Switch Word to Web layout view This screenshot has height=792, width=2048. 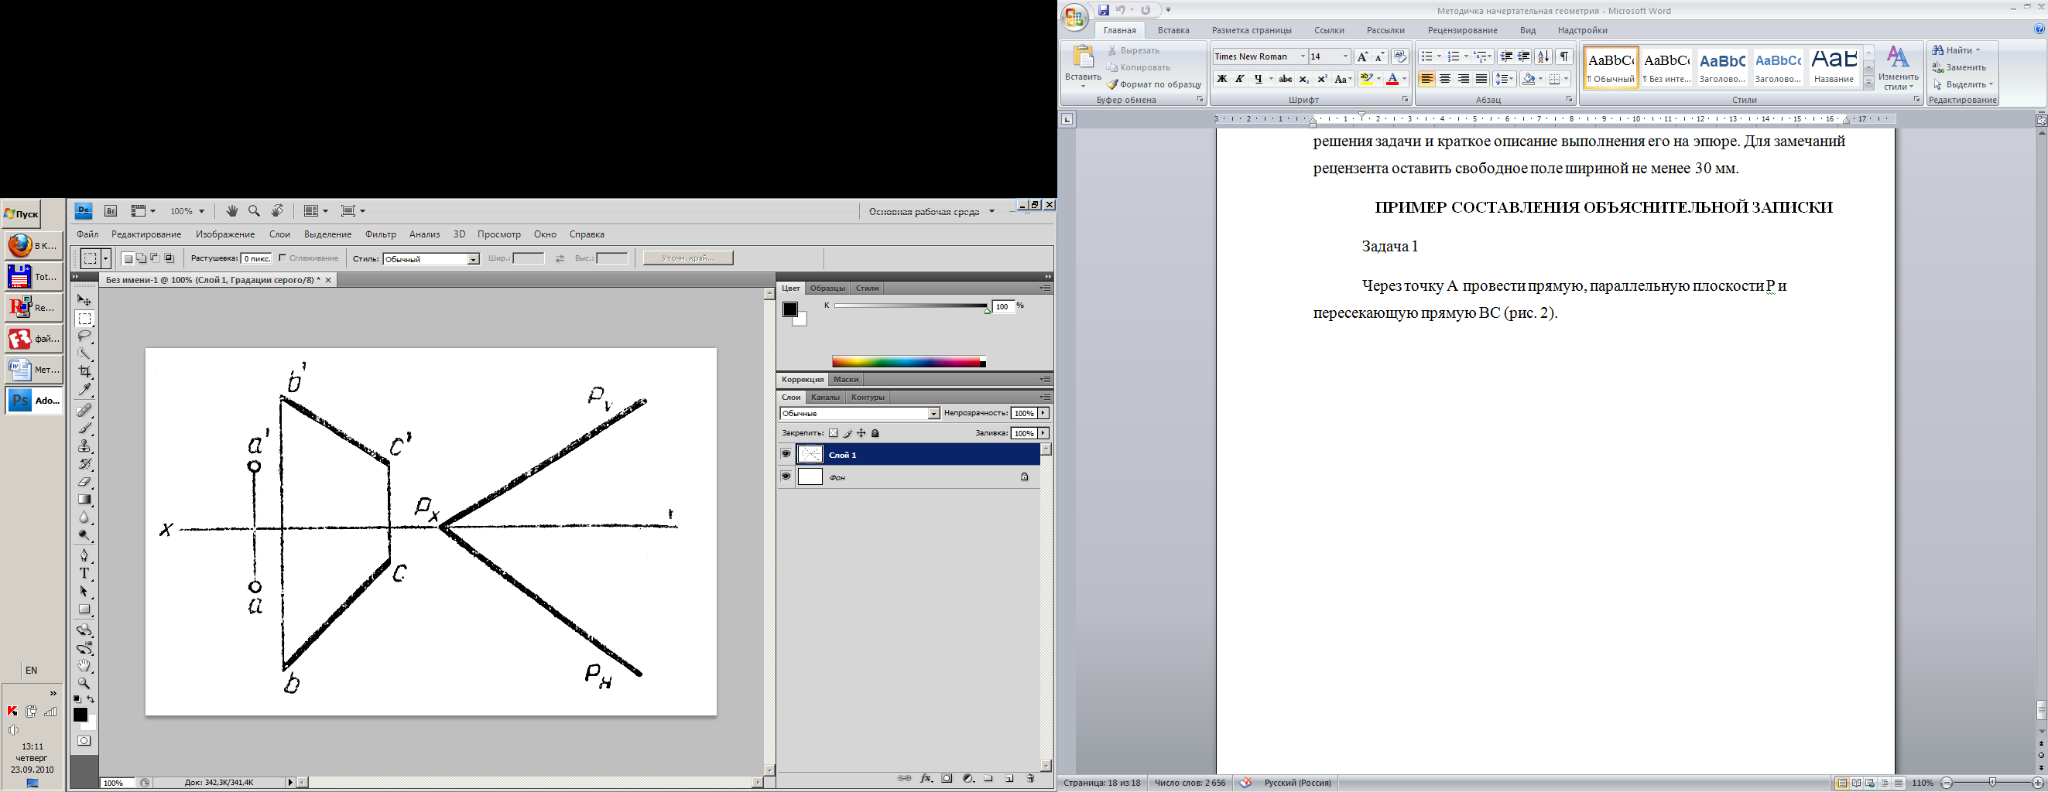coord(1870,783)
